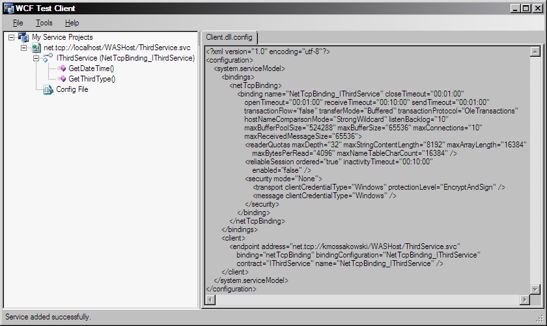The width and height of the screenshot is (547, 326).
Task: Click the <netTcpBinding> opening tag
Action: (x=255, y=85)
